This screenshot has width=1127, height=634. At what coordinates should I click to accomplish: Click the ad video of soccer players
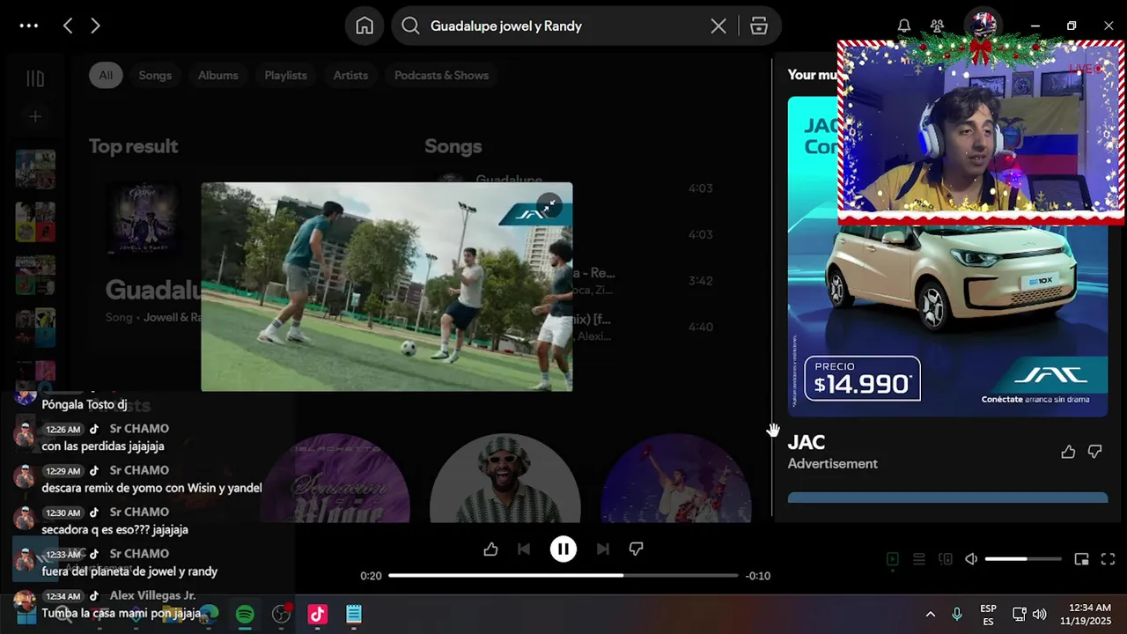(x=387, y=287)
